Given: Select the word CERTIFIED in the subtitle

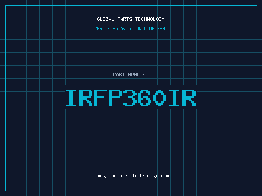Looking at the screenshot, I should (106, 29).
